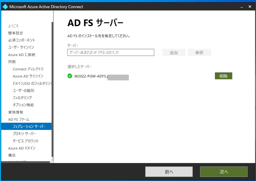
Task: Select 構成 step in sidebar
Action: point(12,155)
